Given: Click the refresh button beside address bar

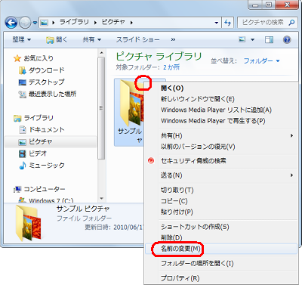Looking at the screenshot, I should point(228,23).
